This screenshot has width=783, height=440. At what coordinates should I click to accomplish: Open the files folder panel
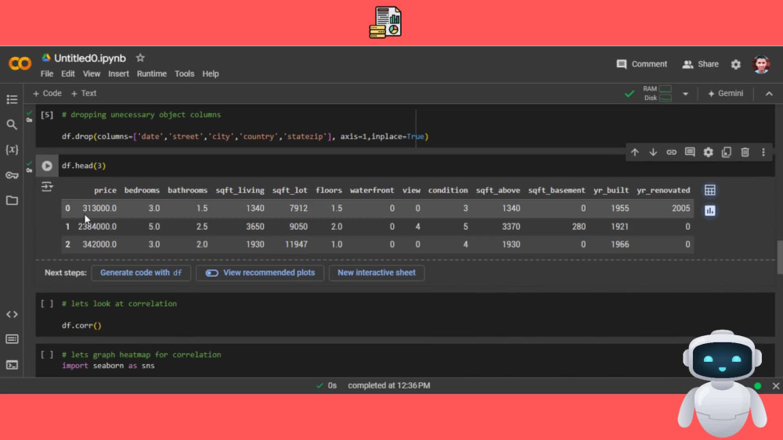[x=12, y=200]
